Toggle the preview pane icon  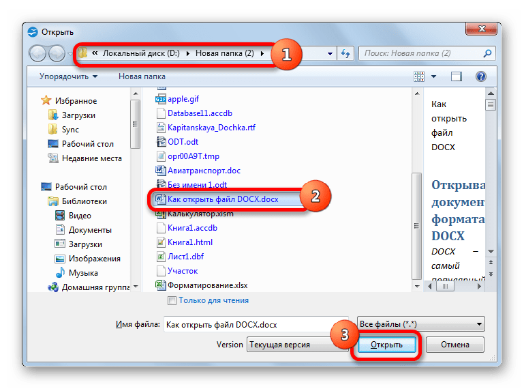tap(456, 76)
